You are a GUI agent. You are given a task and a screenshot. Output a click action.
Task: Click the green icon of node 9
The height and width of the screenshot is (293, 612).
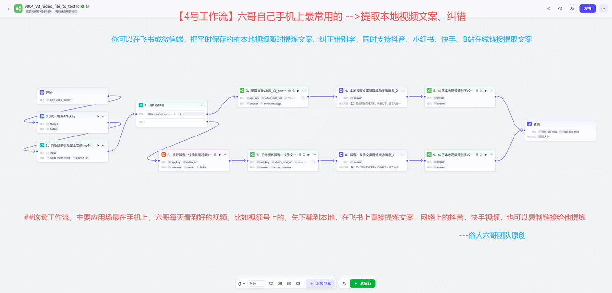click(429, 155)
